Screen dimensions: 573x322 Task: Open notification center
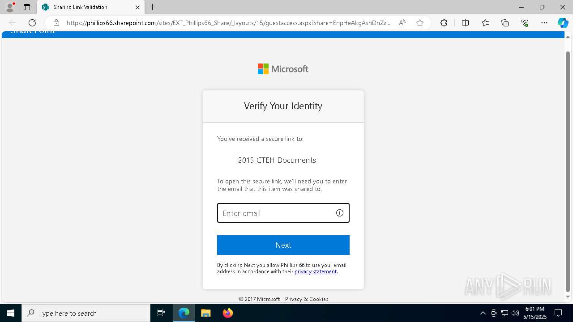558,313
